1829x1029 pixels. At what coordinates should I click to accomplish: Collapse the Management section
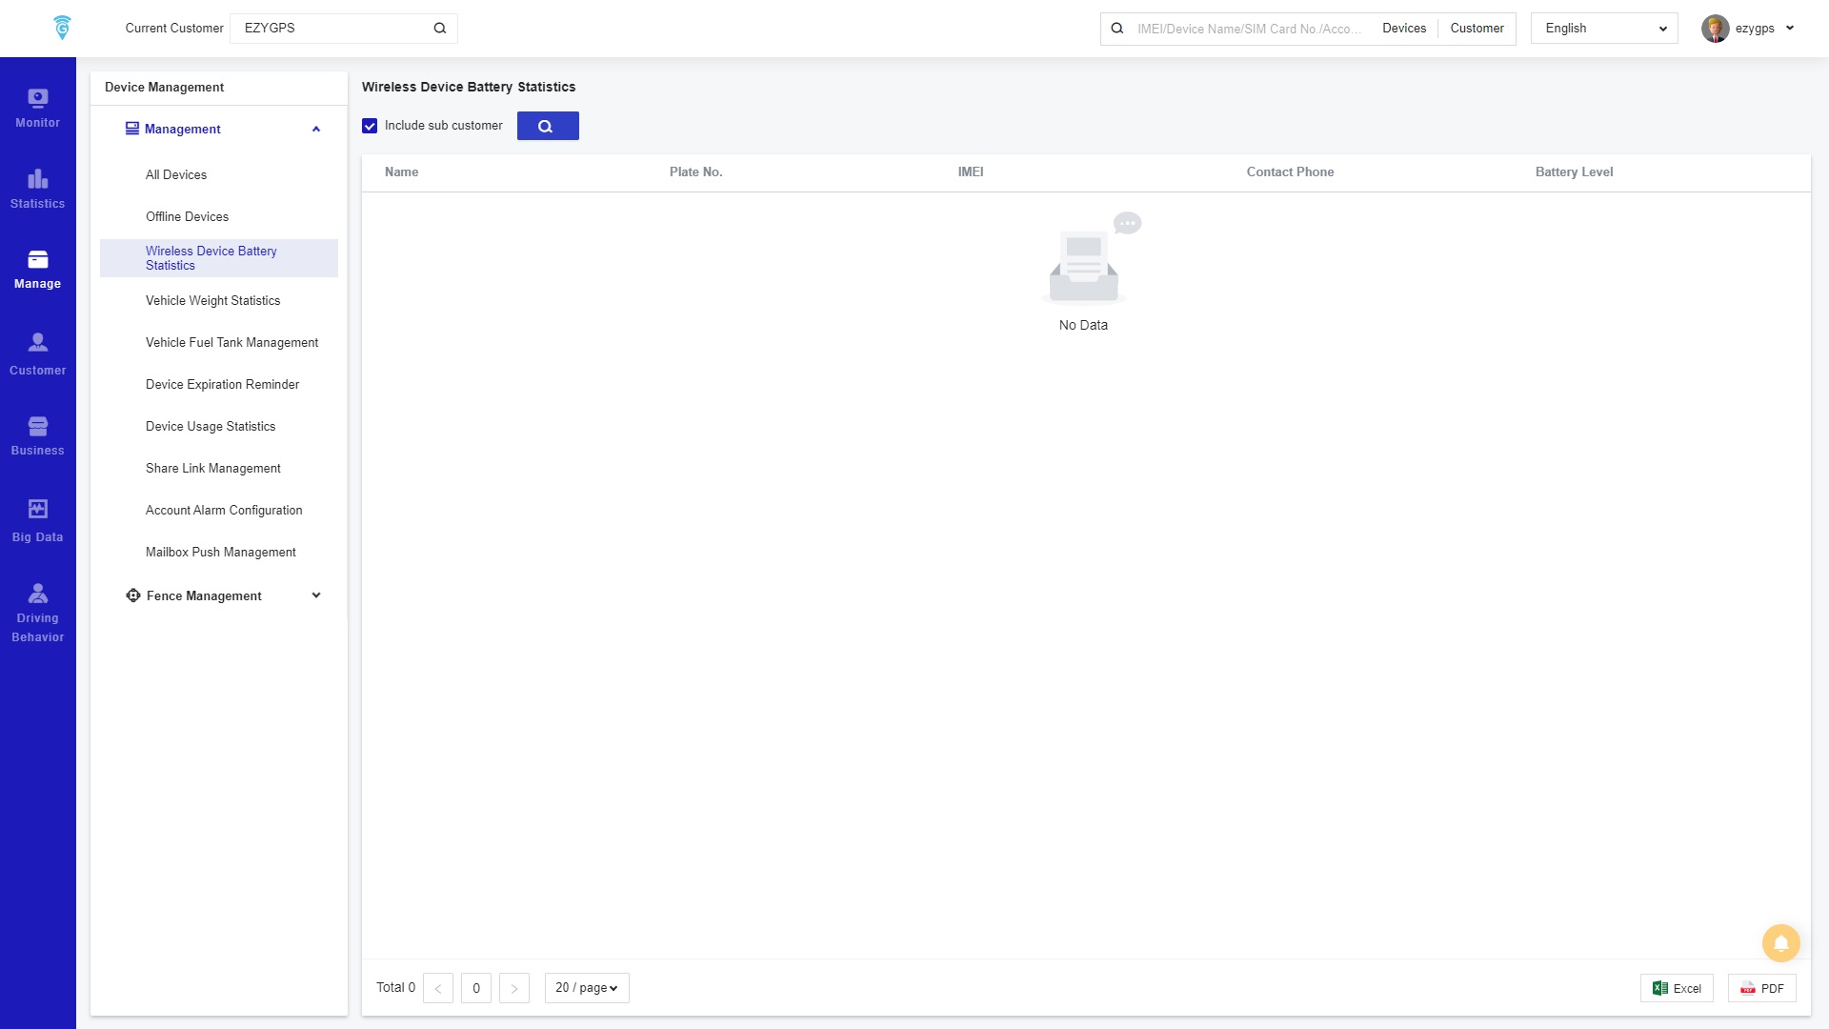click(316, 130)
